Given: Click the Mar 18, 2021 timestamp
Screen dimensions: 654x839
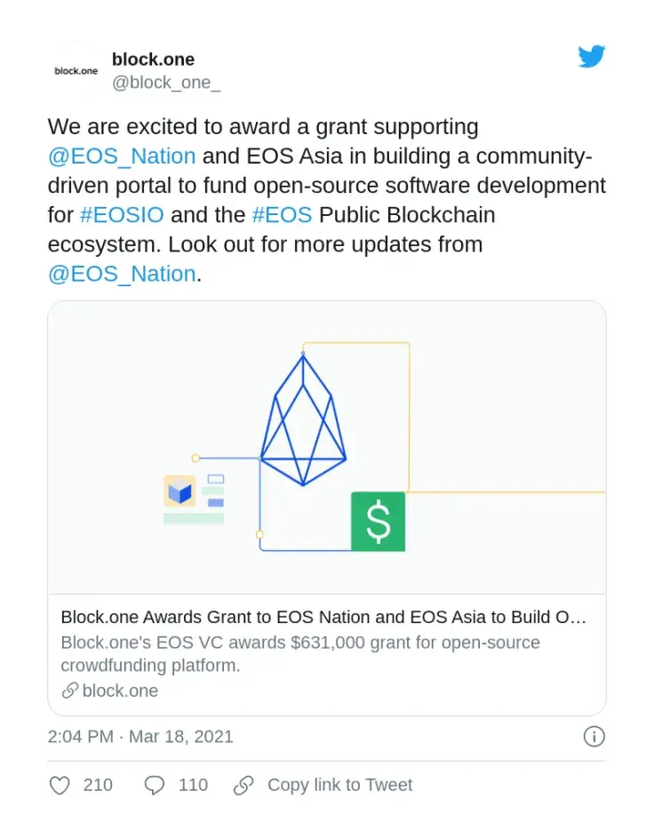Looking at the screenshot, I should 140,737.
